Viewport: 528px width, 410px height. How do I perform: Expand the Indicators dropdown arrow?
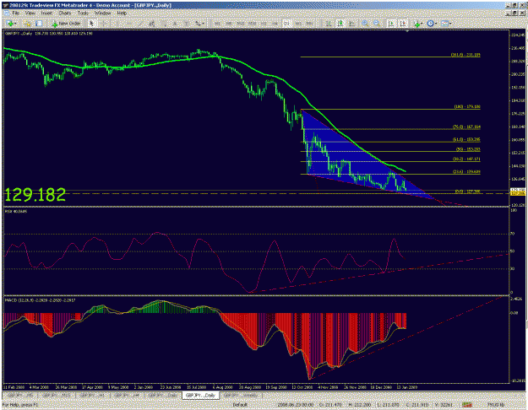(x=422, y=24)
